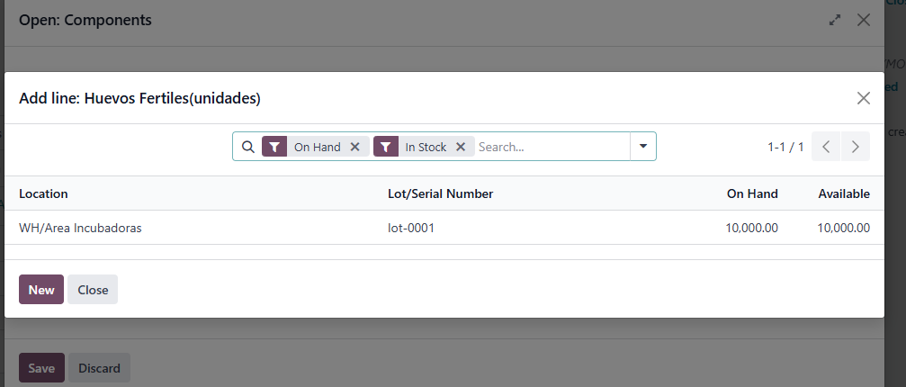Click the 1-1 / 1 pager counter
Screen dimensions: 906x387
pyautogui.click(x=785, y=148)
